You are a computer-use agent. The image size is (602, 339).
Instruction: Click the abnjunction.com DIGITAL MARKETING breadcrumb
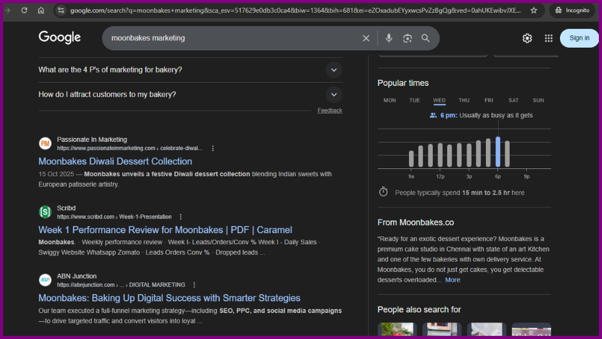(121, 285)
